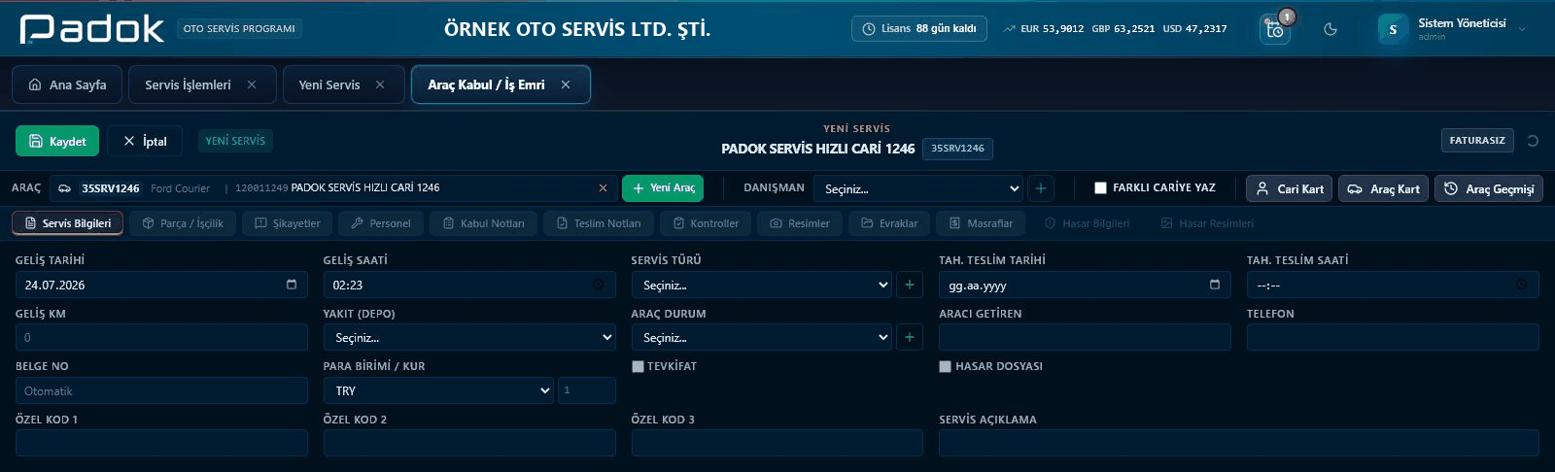Add new servis türü with plus button
This screenshot has height=472, width=1555.
click(910, 285)
